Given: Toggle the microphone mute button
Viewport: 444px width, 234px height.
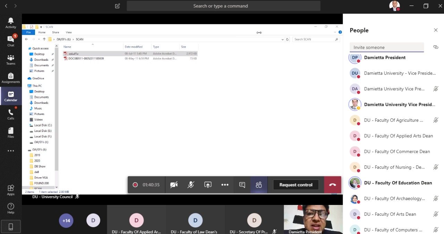Looking at the screenshot, I should [x=191, y=185].
